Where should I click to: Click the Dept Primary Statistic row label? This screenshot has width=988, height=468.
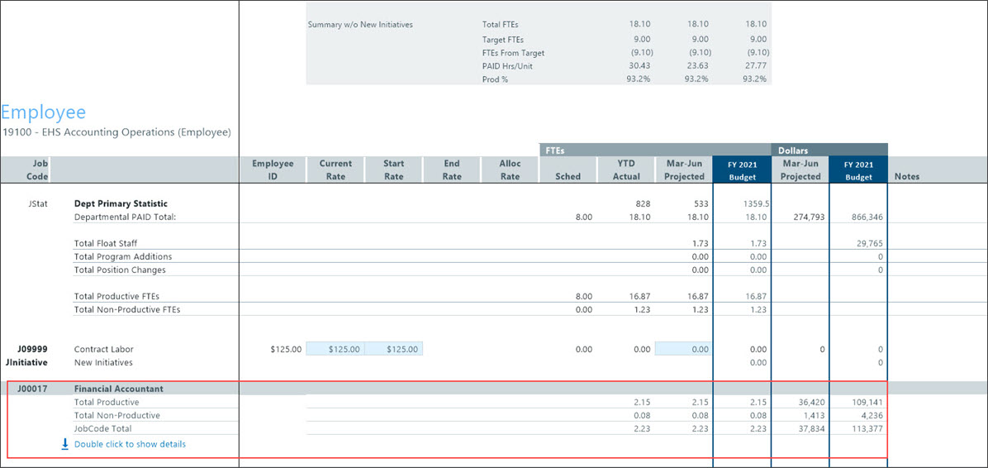point(121,203)
